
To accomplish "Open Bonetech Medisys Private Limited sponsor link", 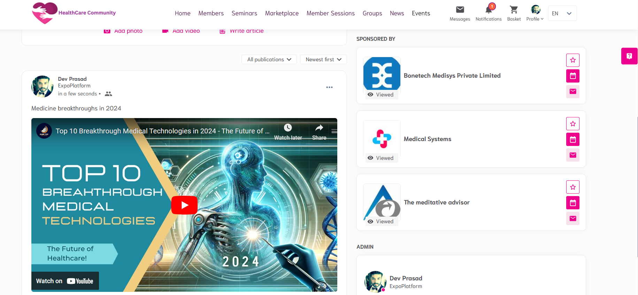I will point(452,76).
